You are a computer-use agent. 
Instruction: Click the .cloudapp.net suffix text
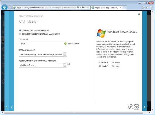click(x=73, y=44)
